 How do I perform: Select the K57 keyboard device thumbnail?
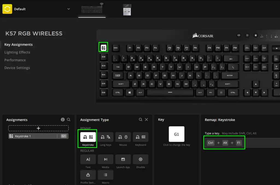point(92,9)
